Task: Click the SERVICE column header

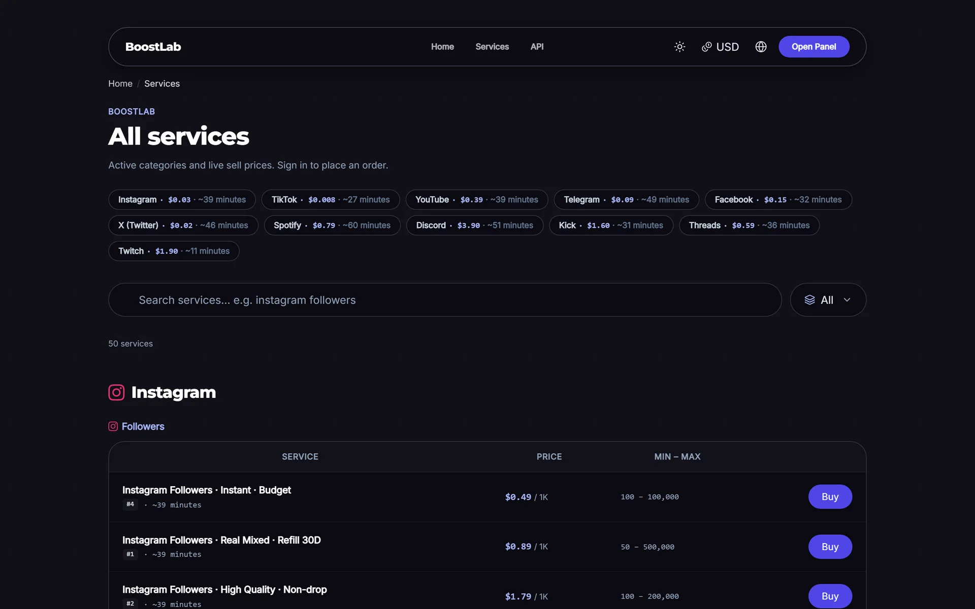Action: (300, 457)
